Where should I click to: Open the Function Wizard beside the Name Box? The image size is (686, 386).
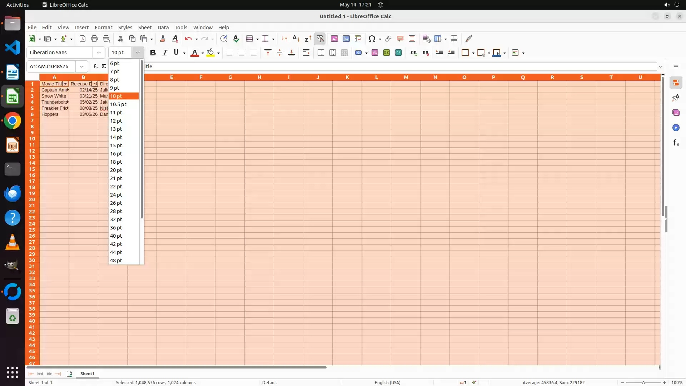click(95, 66)
